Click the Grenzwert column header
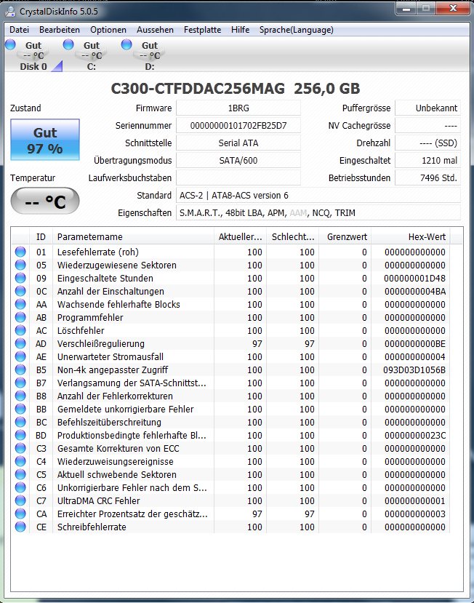The height and width of the screenshot is (603, 474). [x=345, y=236]
